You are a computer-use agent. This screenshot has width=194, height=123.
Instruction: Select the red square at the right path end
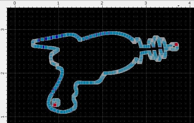coord(176,44)
